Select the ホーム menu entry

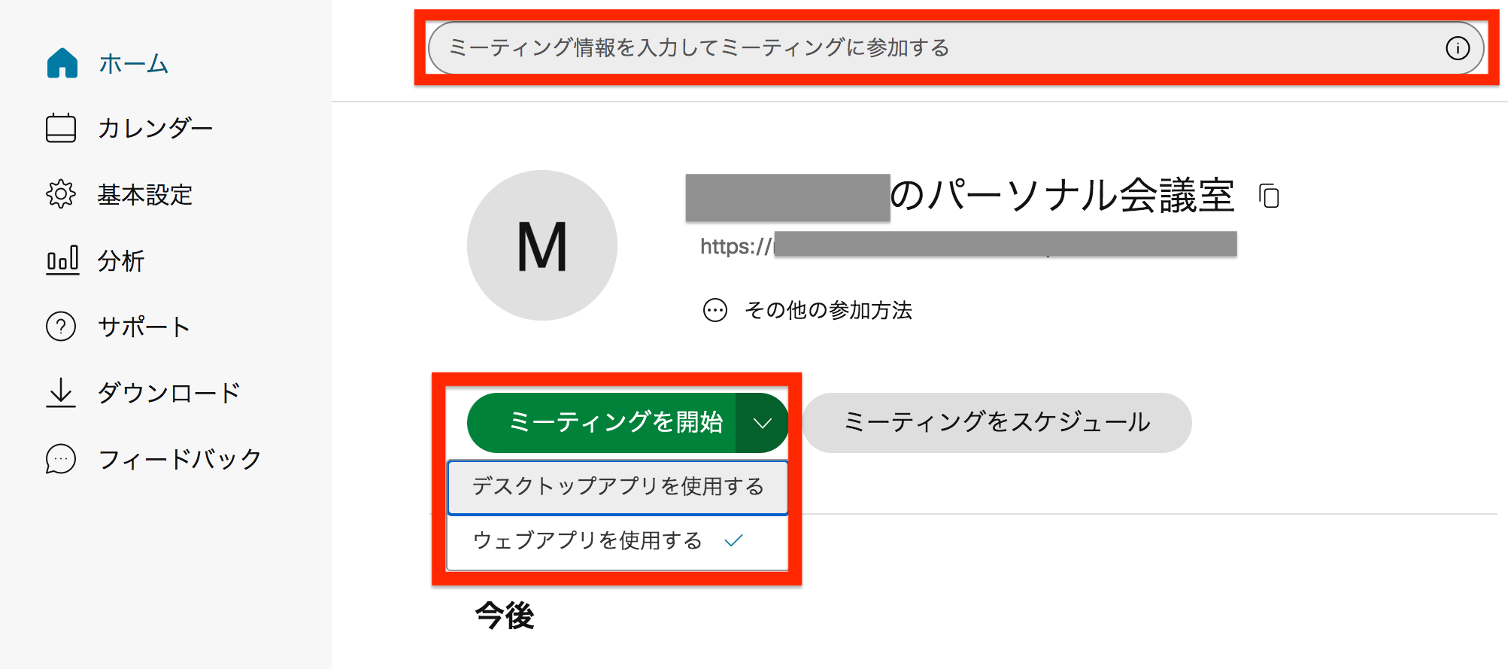(132, 64)
